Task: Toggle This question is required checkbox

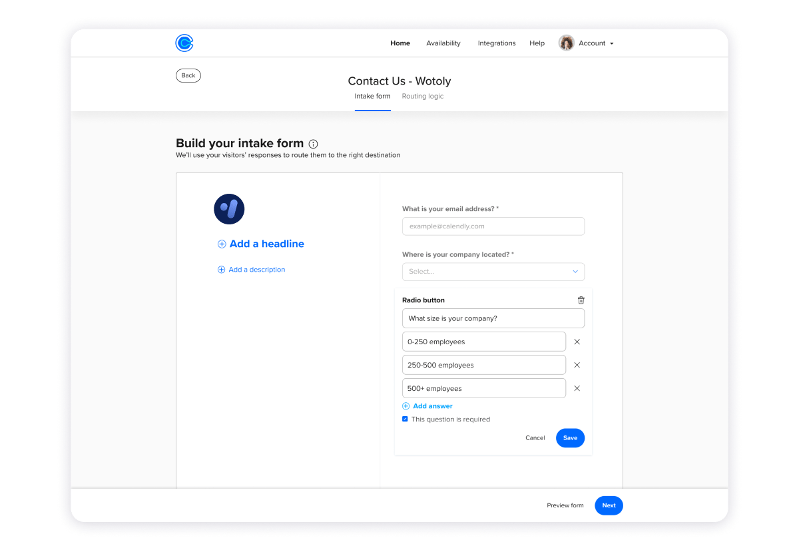Action: click(x=405, y=419)
